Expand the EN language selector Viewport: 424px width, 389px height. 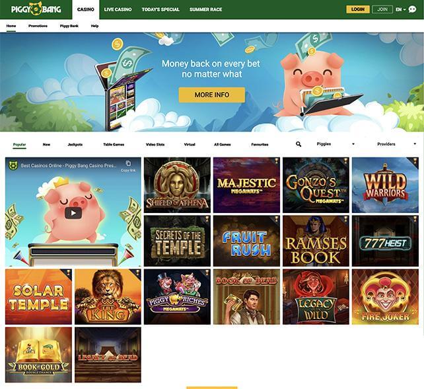(x=400, y=9)
